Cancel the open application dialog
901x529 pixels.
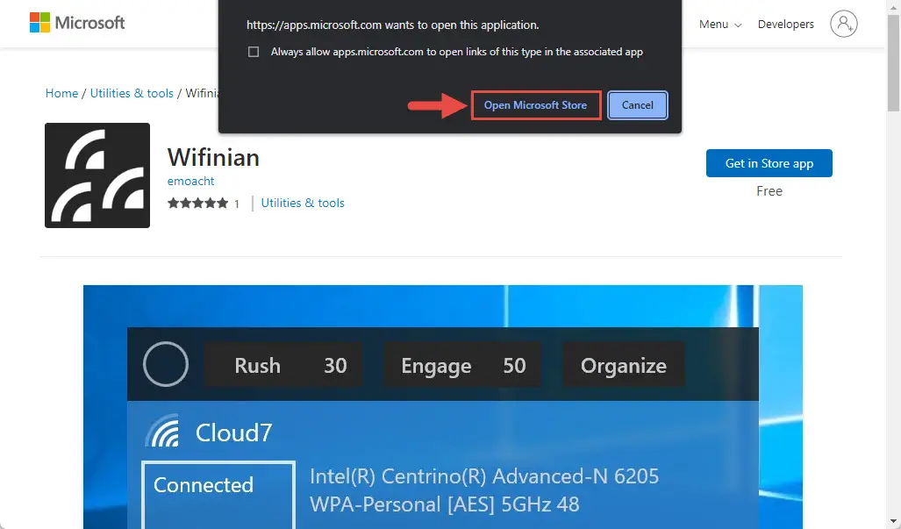[x=637, y=105]
